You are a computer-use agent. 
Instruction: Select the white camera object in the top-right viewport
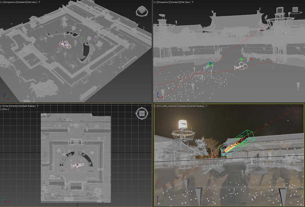(241, 66)
